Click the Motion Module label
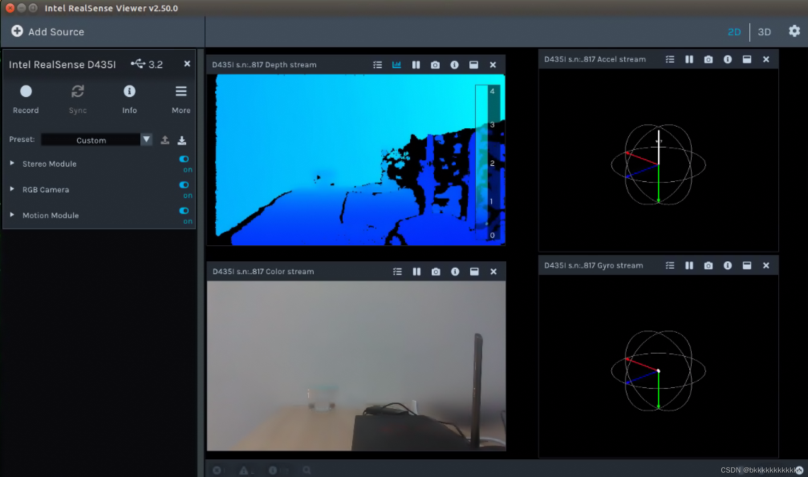The image size is (808, 477). 51,215
